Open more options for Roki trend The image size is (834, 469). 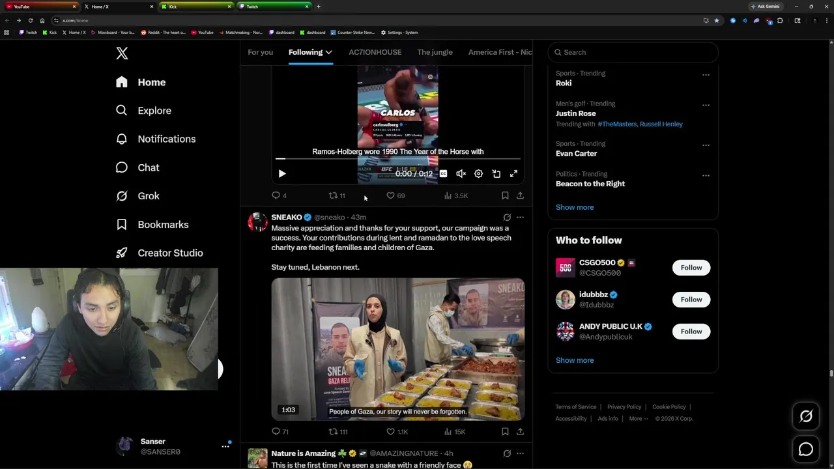click(706, 74)
